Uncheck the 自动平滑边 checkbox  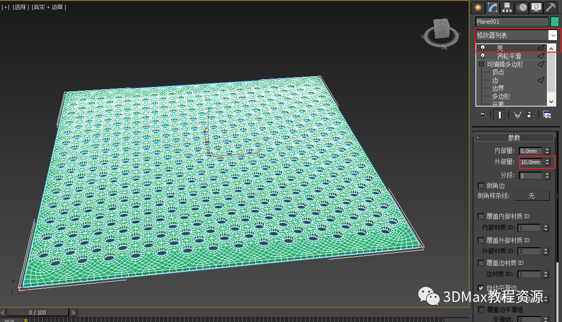point(481,288)
